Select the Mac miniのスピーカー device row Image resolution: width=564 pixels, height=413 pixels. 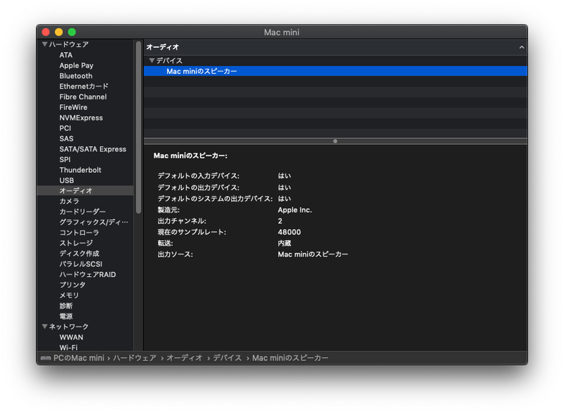(x=202, y=71)
